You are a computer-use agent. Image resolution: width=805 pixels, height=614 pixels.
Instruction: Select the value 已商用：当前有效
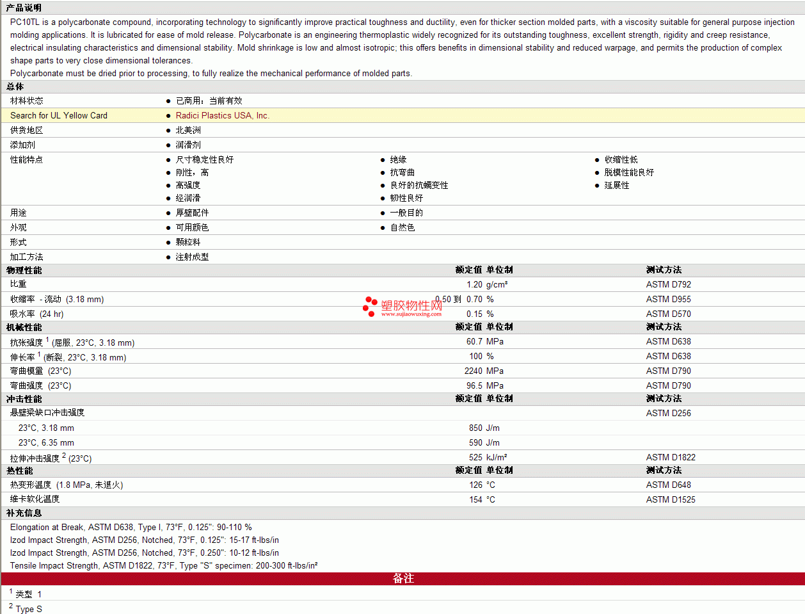(x=209, y=101)
